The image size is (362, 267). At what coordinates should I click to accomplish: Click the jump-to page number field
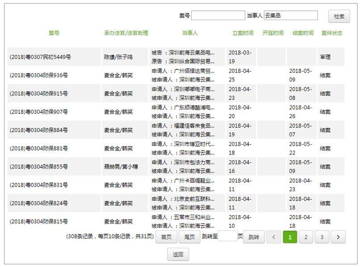pos(227,236)
